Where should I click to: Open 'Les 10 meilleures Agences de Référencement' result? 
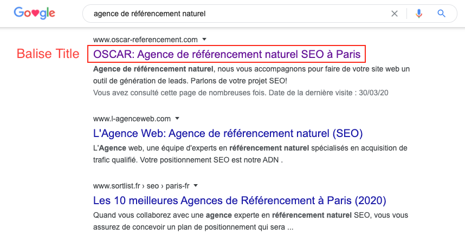click(x=240, y=201)
